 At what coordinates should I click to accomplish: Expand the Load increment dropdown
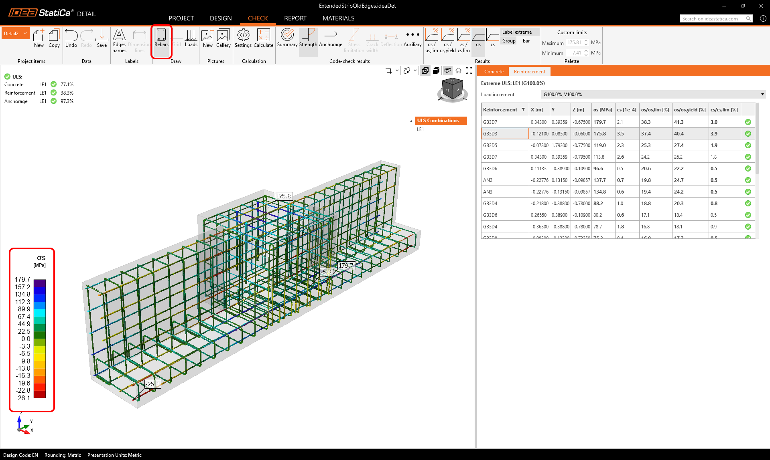[x=762, y=95]
